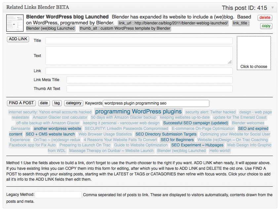
Task: Select 'Blender (we)blog Launched' in post cloud
Action: 181,151
